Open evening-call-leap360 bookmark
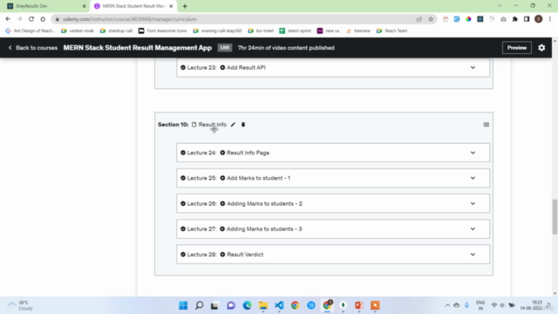The image size is (558, 314). tap(217, 31)
